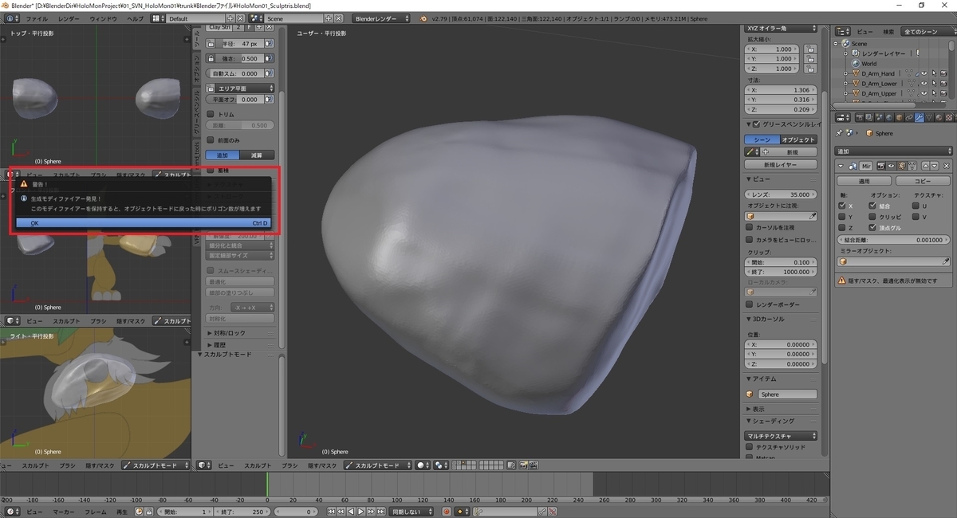Image resolution: width=957 pixels, height=518 pixels.
Task: Click the 新規レイヤー button
Action: (x=782, y=165)
